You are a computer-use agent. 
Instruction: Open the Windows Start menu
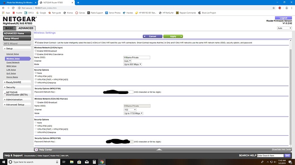click(x=3, y=162)
